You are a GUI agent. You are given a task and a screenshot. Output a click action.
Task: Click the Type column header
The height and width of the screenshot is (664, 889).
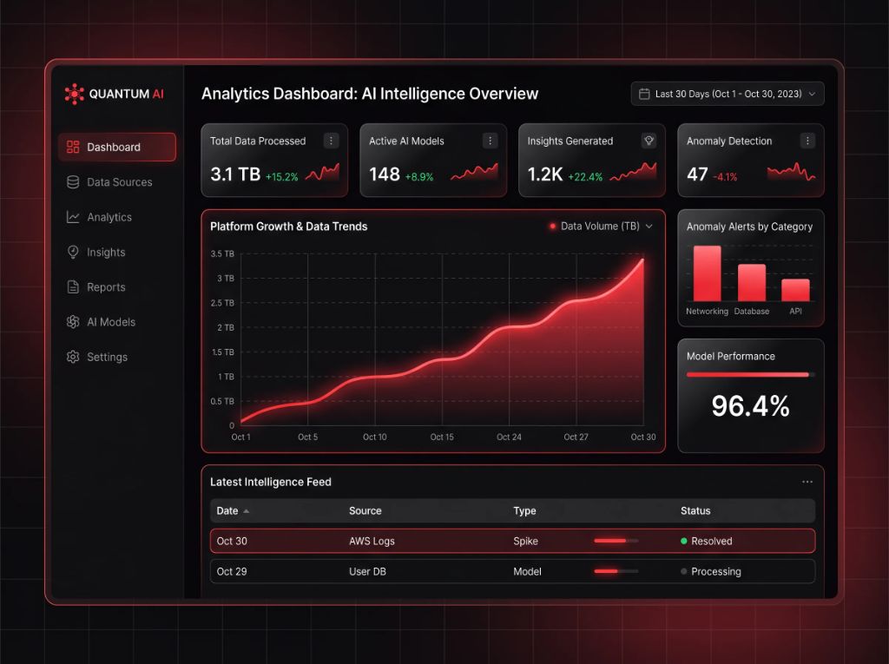point(524,511)
